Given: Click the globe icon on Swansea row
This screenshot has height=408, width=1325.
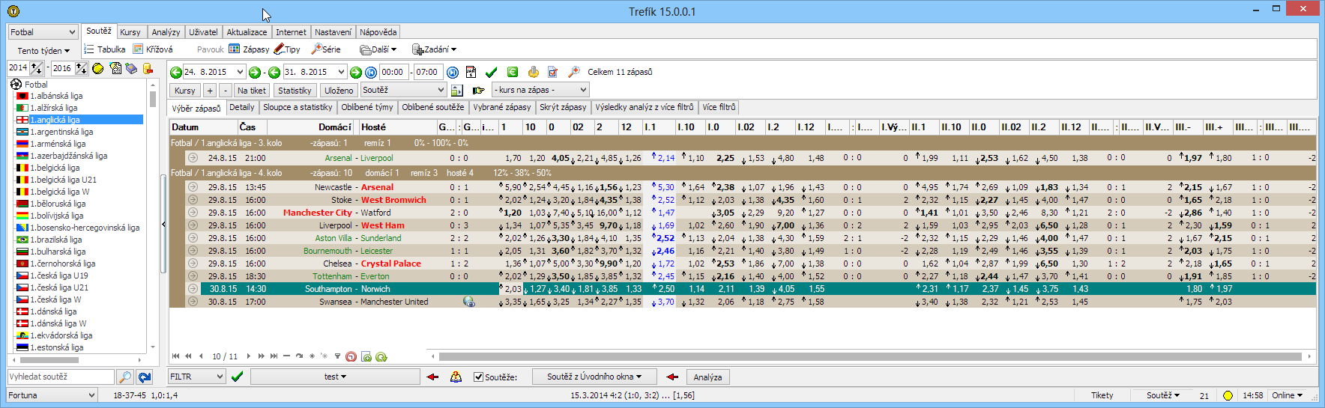Looking at the screenshot, I should (469, 302).
